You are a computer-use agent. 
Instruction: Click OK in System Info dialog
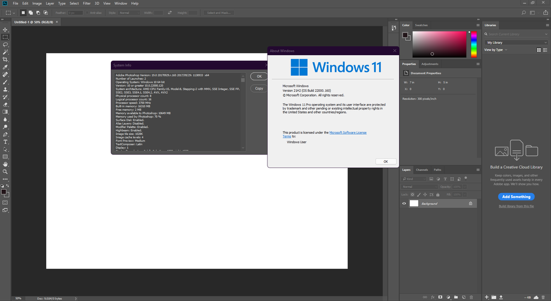259,76
